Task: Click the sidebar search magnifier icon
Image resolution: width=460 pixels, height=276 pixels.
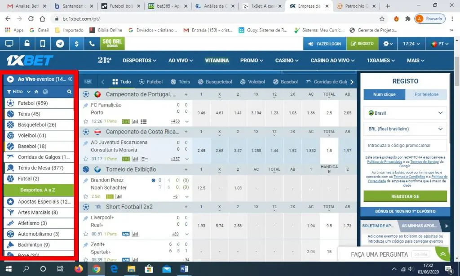Action: point(69,92)
